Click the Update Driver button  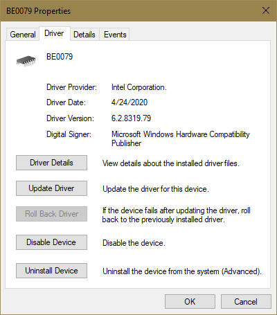coord(51,188)
